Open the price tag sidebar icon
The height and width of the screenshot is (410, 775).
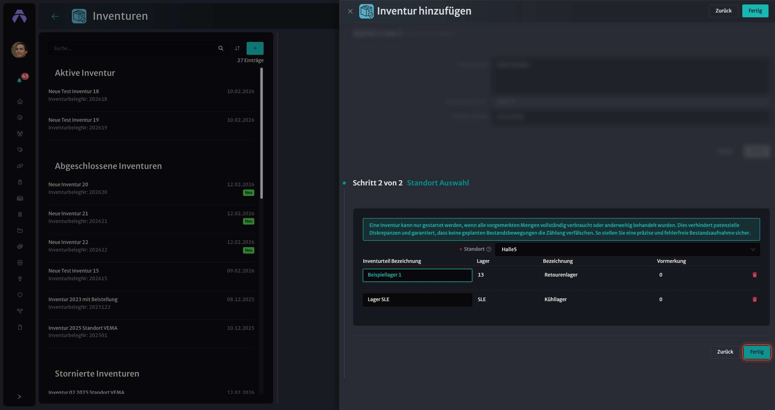coord(20,150)
